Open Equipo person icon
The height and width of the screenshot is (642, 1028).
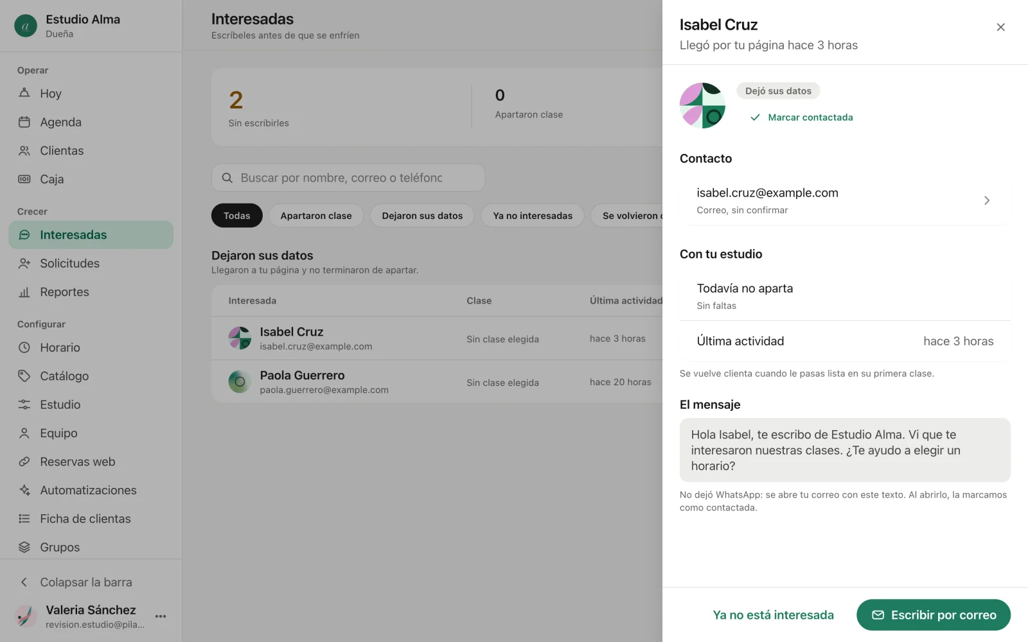24,433
